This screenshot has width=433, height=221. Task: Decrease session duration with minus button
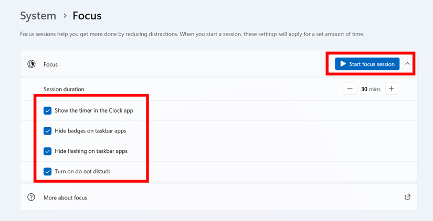350,89
